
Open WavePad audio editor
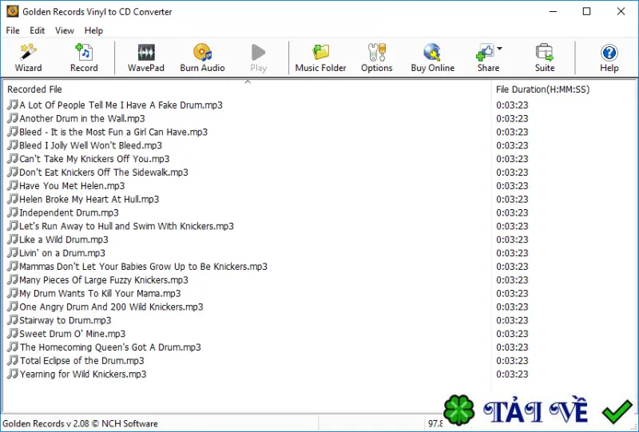click(x=146, y=57)
